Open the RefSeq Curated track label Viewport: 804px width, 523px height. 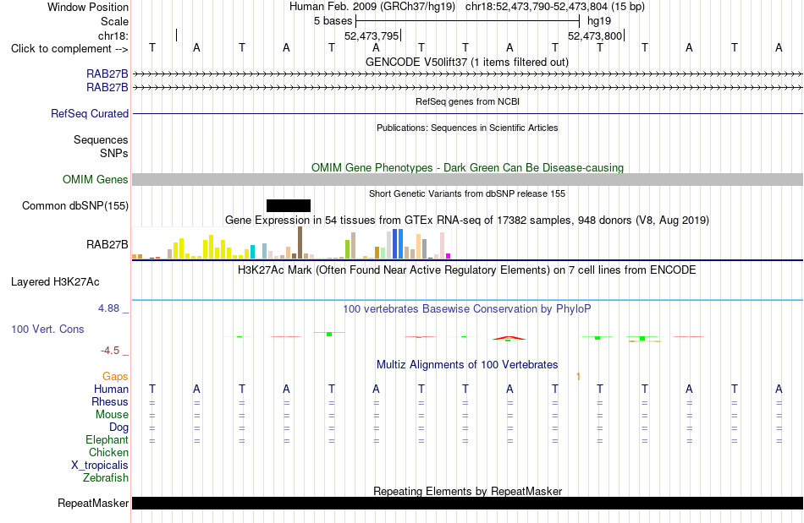(89, 113)
